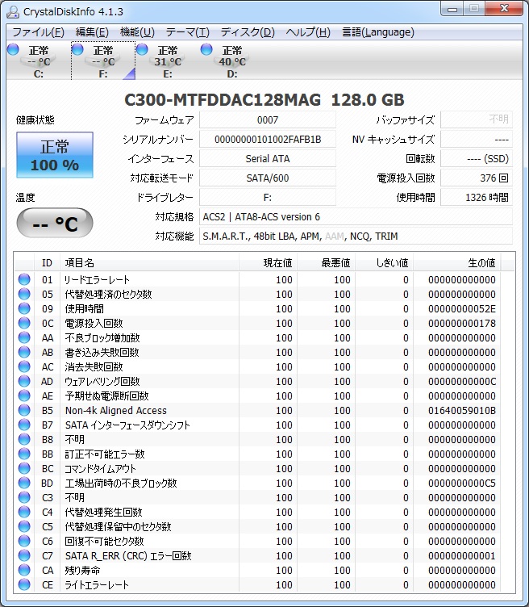The width and height of the screenshot is (529, 607).
Task: Click the ID column header
Action: pos(47,263)
